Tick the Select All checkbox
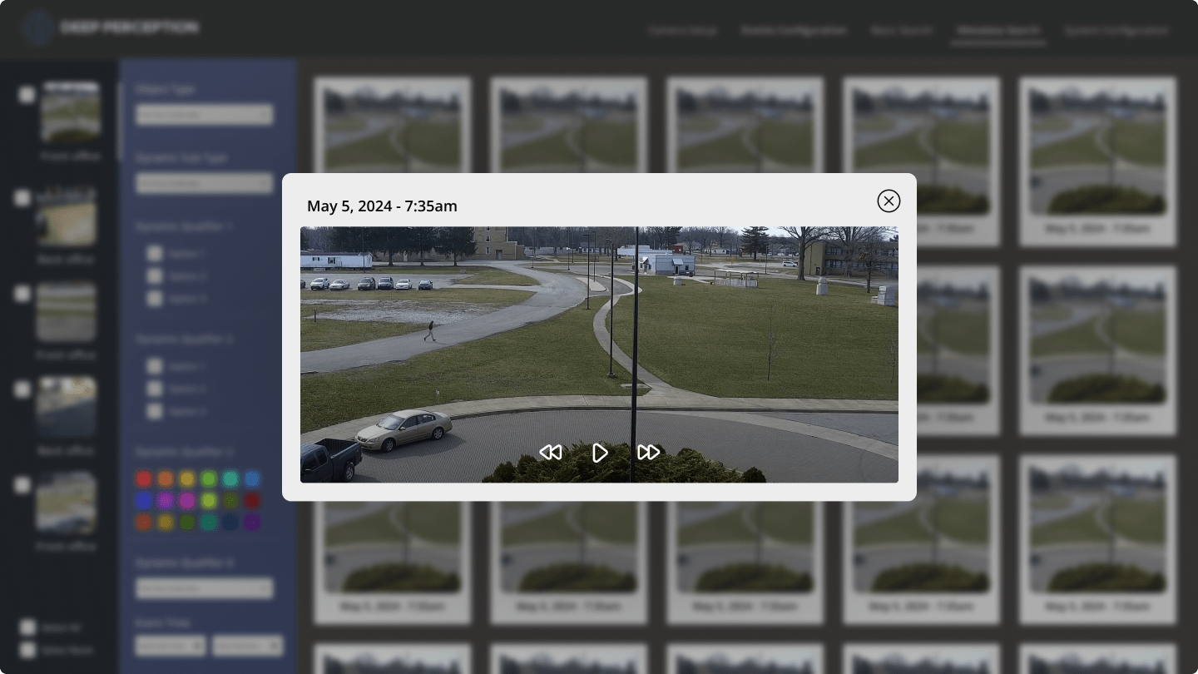Viewport: 1198px width, 674px height. click(x=28, y=627)
